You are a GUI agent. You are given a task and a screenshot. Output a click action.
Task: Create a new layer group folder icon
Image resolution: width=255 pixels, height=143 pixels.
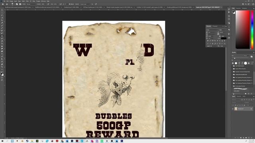pyautogui.click(x=246, y=138)
